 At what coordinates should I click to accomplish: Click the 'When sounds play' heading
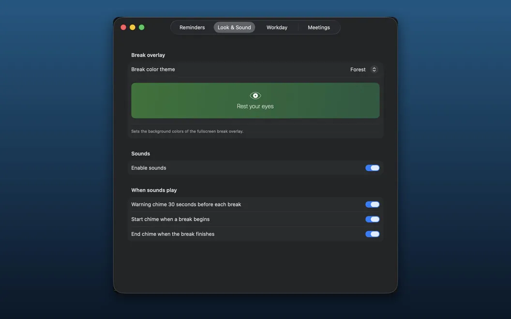click(x=154, y=190)
